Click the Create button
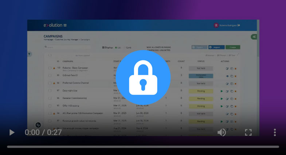 [233, 47]
